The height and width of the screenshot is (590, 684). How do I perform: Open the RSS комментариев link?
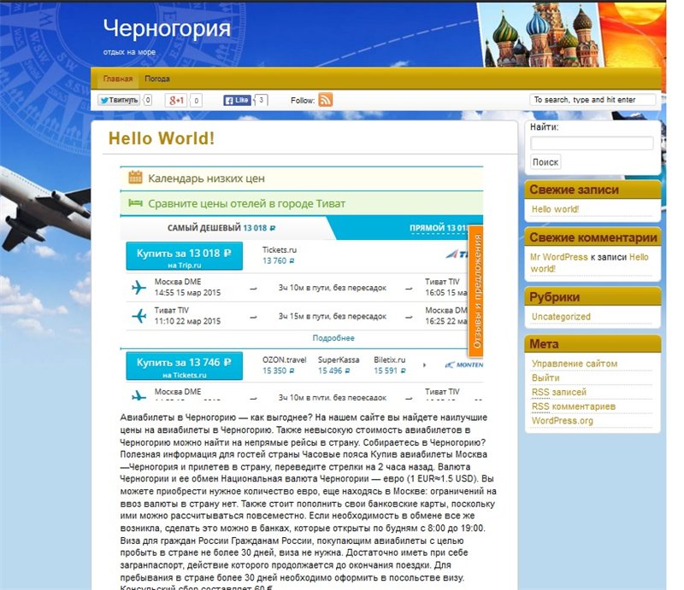573,406
